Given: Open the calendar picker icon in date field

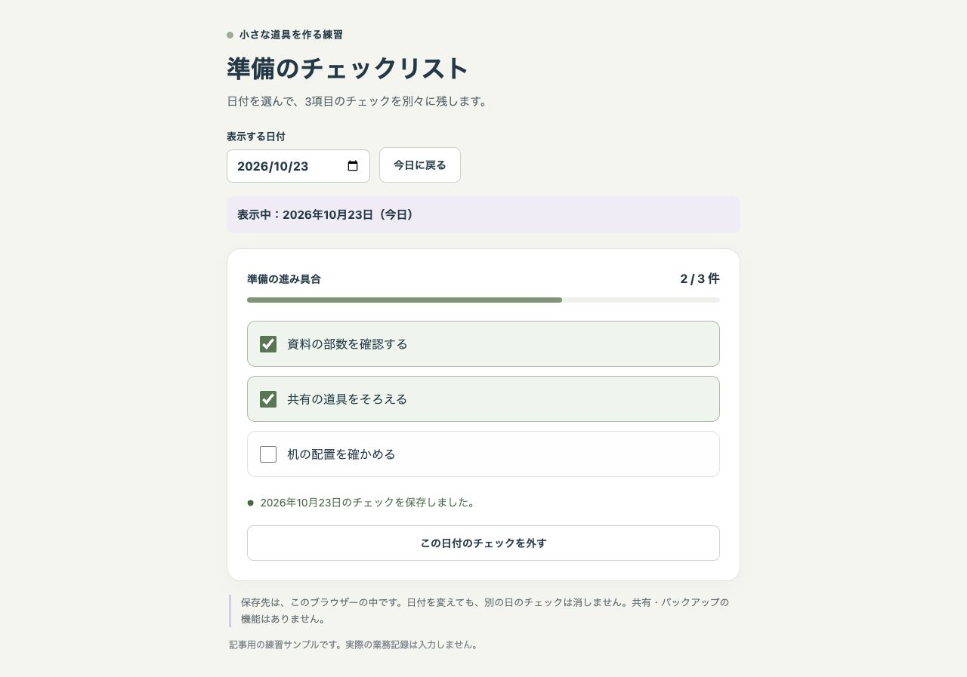Looking at the screenshot, I should [x=353, y=166].
